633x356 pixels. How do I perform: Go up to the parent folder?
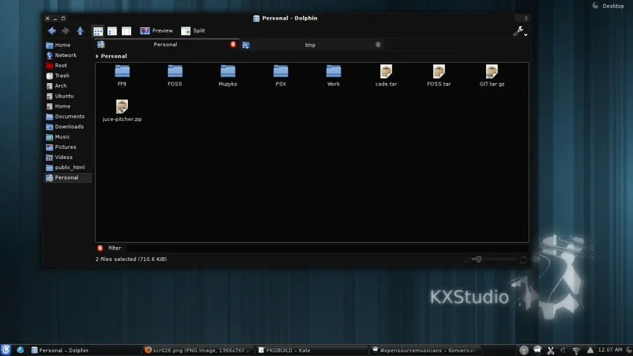pyautogui.click(x=80, y=31)
